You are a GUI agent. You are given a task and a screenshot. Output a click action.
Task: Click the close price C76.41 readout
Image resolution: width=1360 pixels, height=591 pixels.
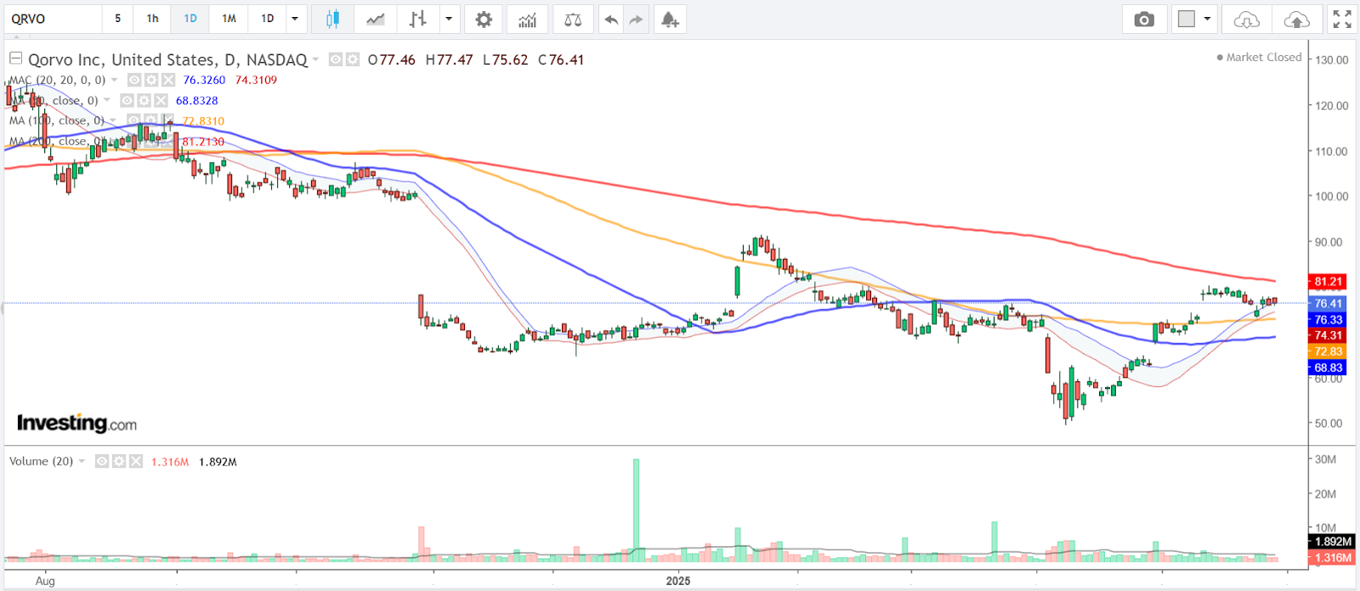561,59
